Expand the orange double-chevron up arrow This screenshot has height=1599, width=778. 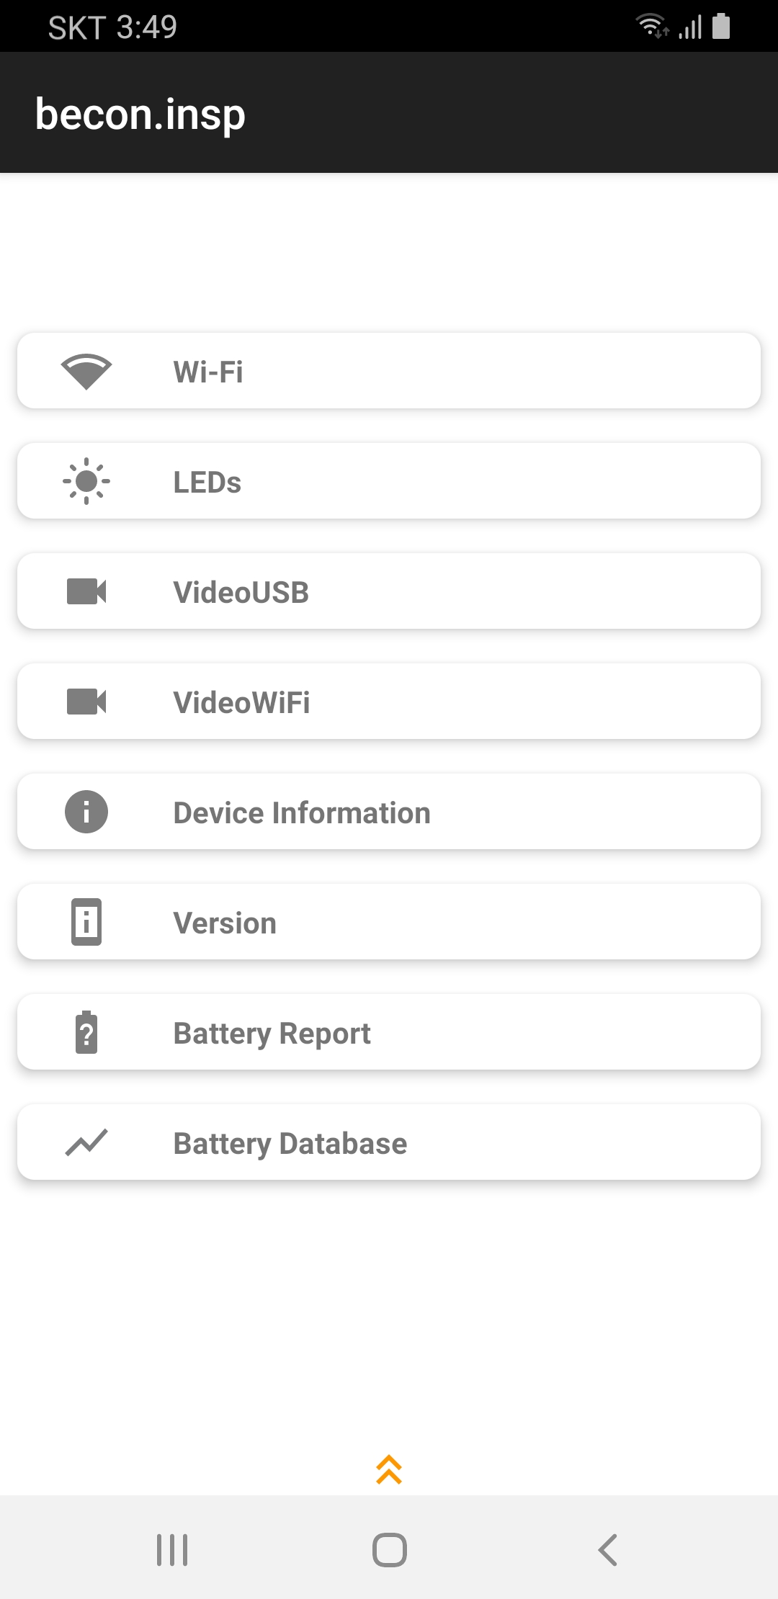pyautogui.click(x=389, y=1469)
